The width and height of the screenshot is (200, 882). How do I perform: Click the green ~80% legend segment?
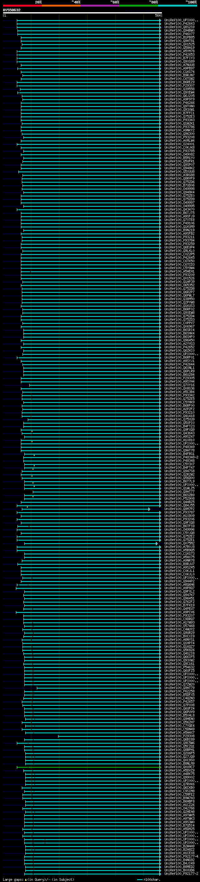[x=139, y=6]
